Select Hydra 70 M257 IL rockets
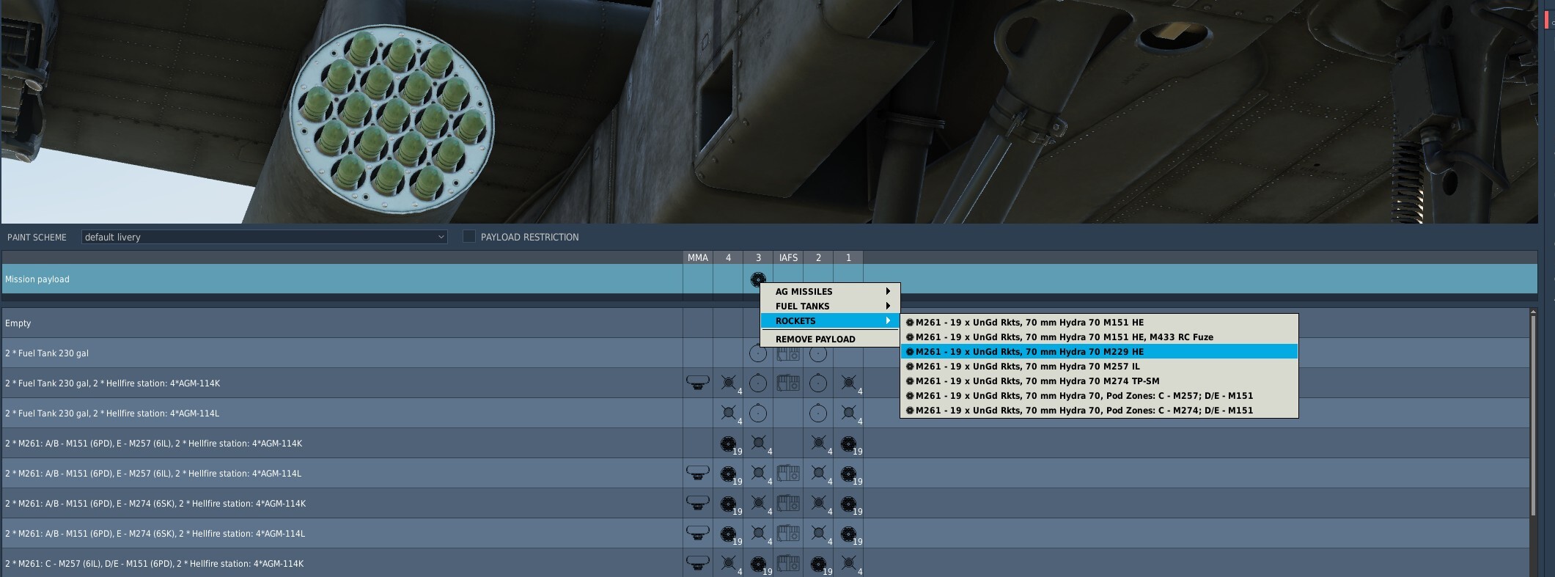The width and height of the screenshot is (1555, 577). coord(1099,366)
